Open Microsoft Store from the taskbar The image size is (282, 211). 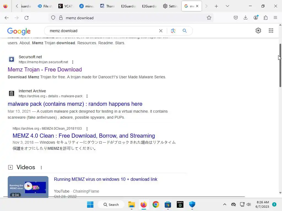click(x=168, y=204)
